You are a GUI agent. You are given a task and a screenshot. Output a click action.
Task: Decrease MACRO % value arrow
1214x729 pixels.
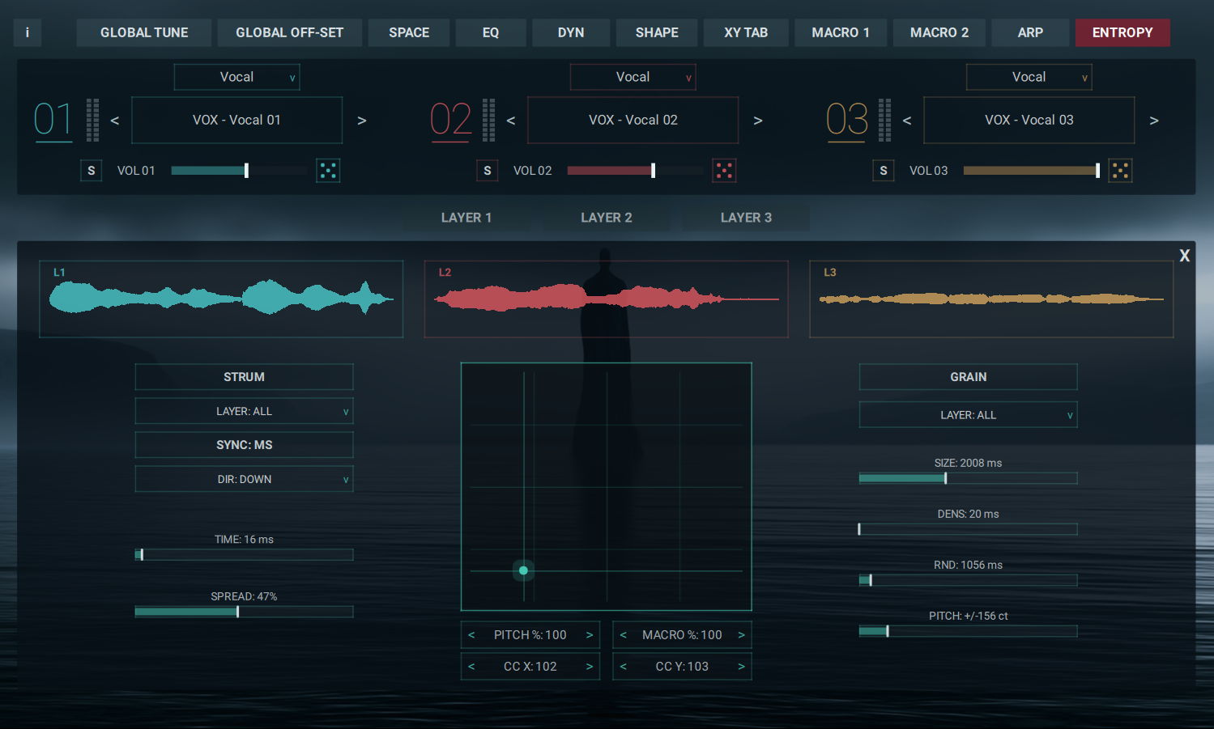point(624,635)
